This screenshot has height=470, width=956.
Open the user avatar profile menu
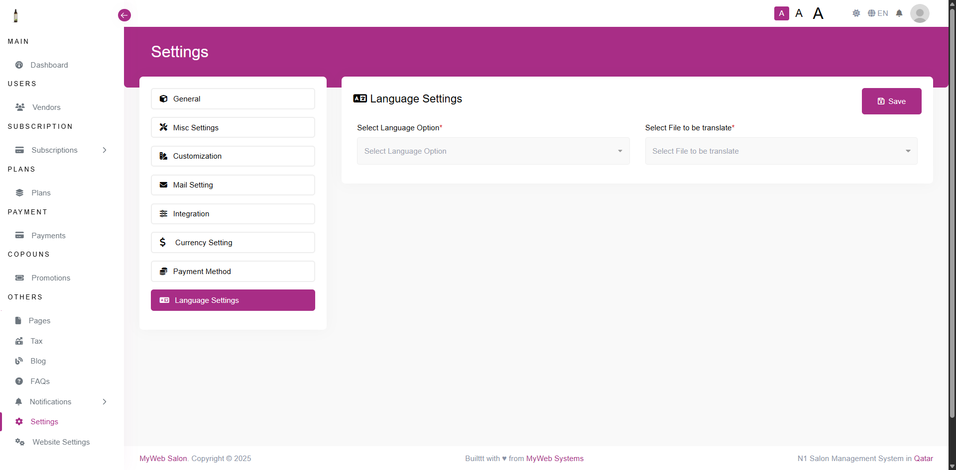pyautogui.click(x=919, y=13)
